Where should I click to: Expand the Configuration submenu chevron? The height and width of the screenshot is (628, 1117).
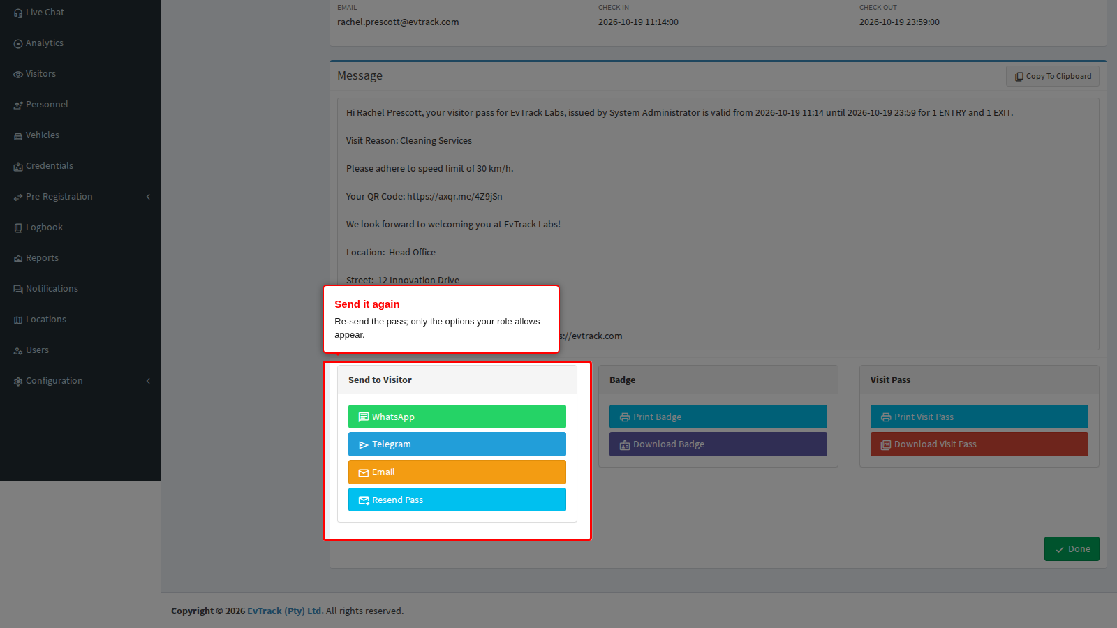click(x=148, y=381)
